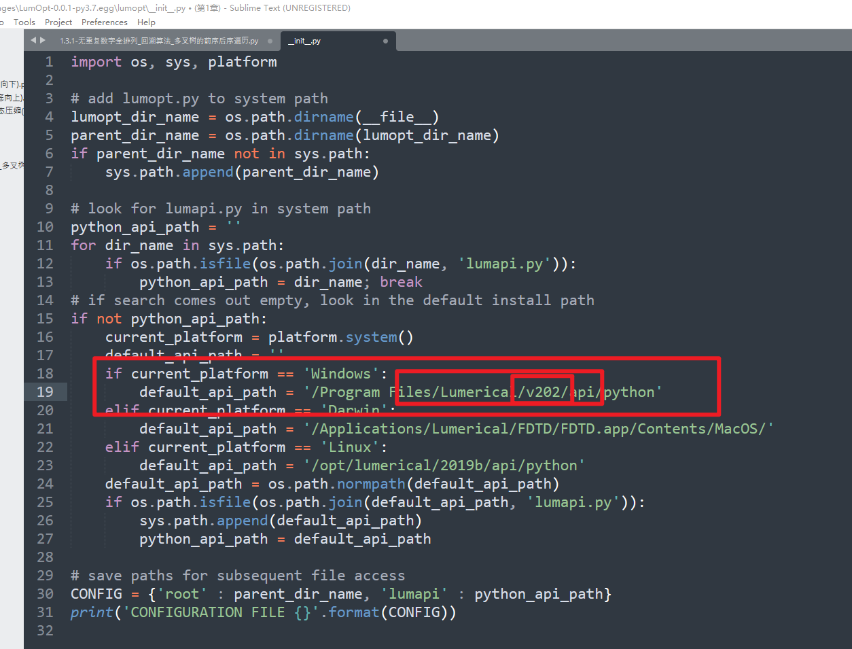The width and height of the screenshot is (852, 649).
Task: Click the unsaved-changes dot on __init__.py tab
Action: tap(385, 40)
